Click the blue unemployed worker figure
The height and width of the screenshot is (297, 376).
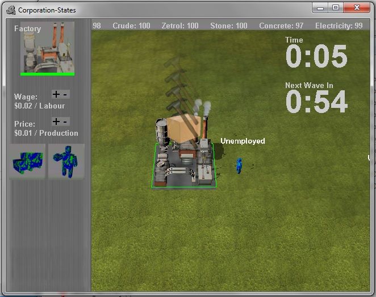tap(239, 166)
